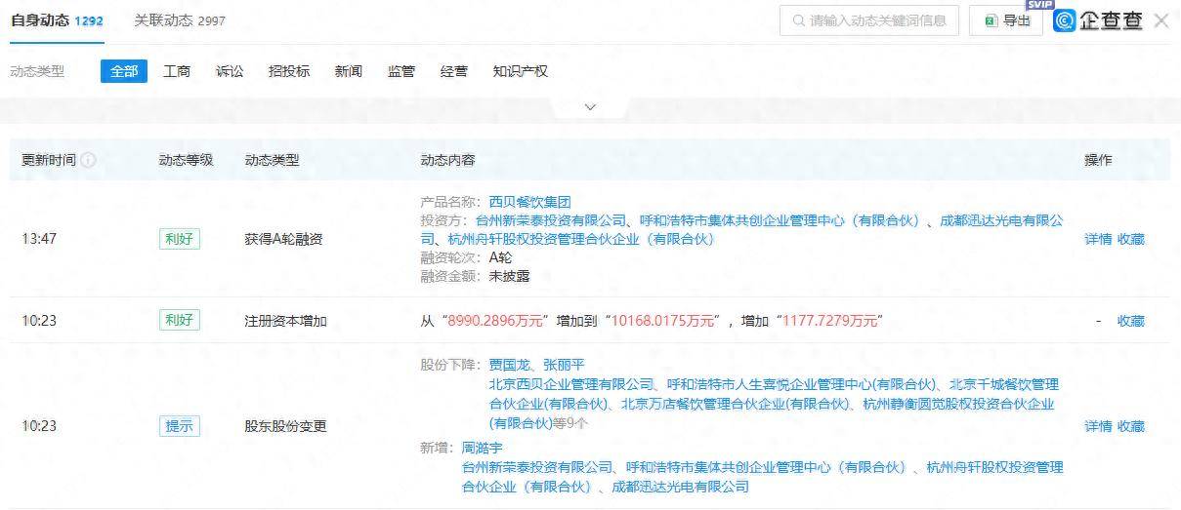
Task: Click the 企查查 logo icon
Action: [1064, 20]
